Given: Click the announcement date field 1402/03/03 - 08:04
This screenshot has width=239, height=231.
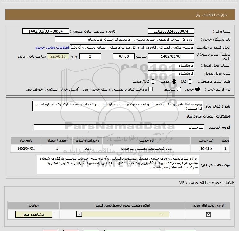Looking at the screenshot, I should tap(46, 31).
